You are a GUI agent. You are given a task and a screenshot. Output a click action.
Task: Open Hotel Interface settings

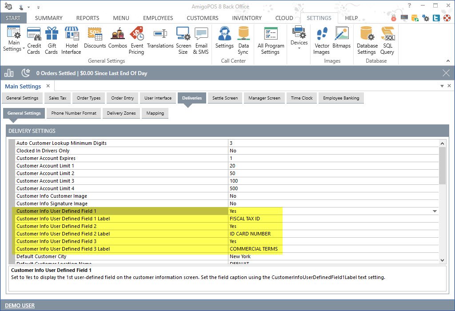[71, 40]
